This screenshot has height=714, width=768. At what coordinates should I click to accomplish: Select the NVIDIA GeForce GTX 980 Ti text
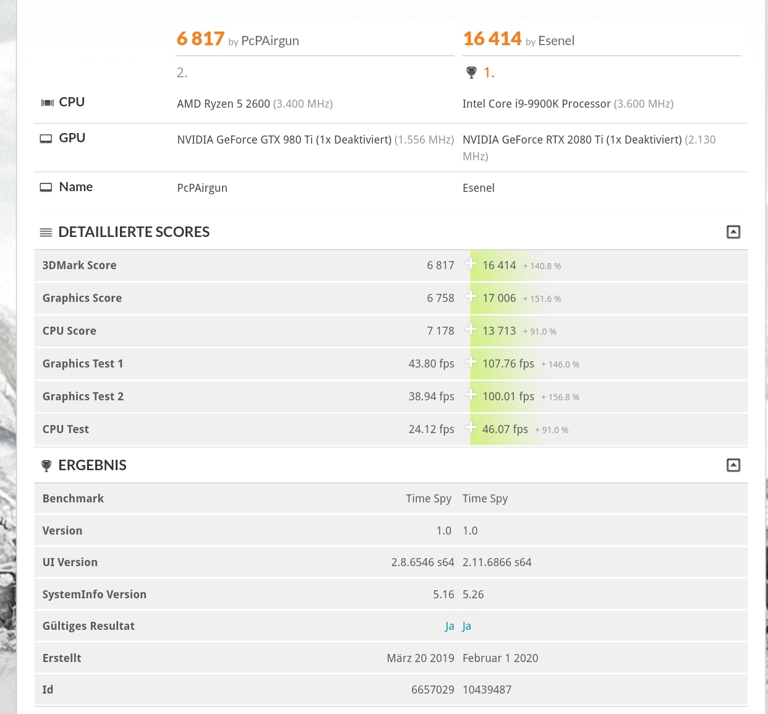click(x=245, y=140)
